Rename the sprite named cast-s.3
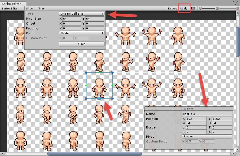Viewport: 240px width, 156px height. click(207, 114)
